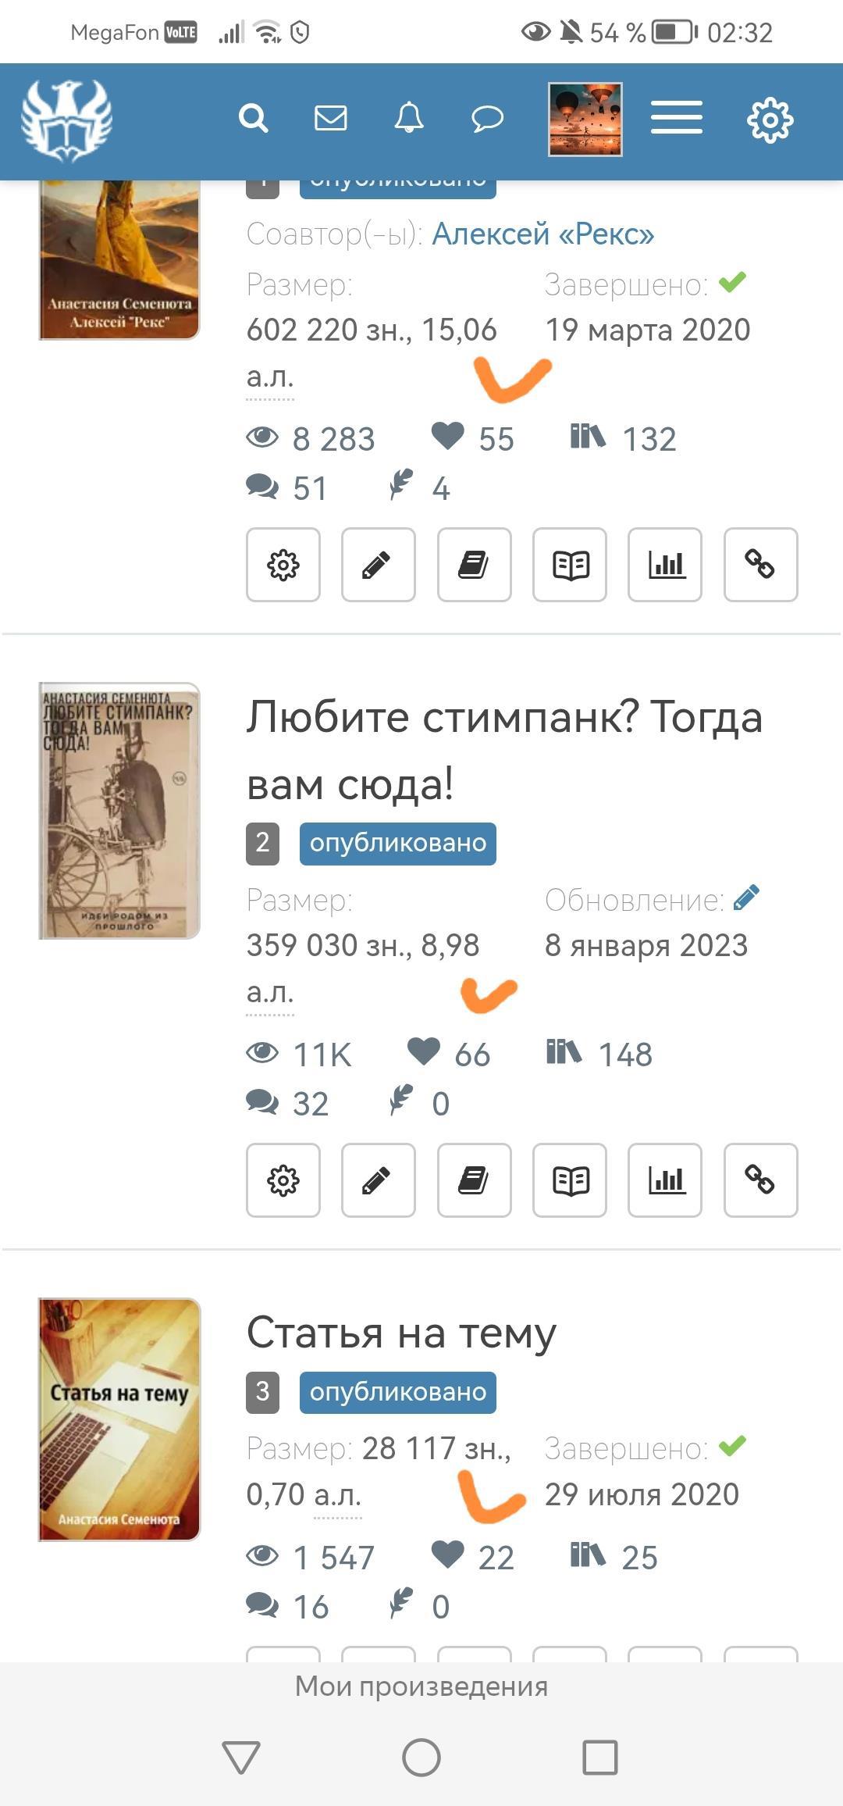Open settings gear for Любите стимпанк book

pos(283,1180)
